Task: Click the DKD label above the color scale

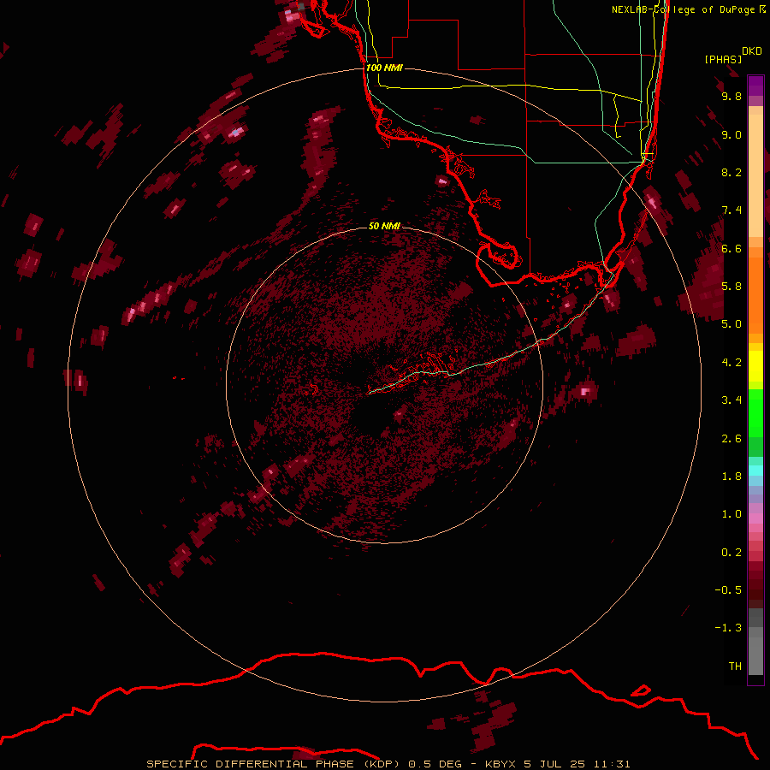Action: [x=752, y=51]
